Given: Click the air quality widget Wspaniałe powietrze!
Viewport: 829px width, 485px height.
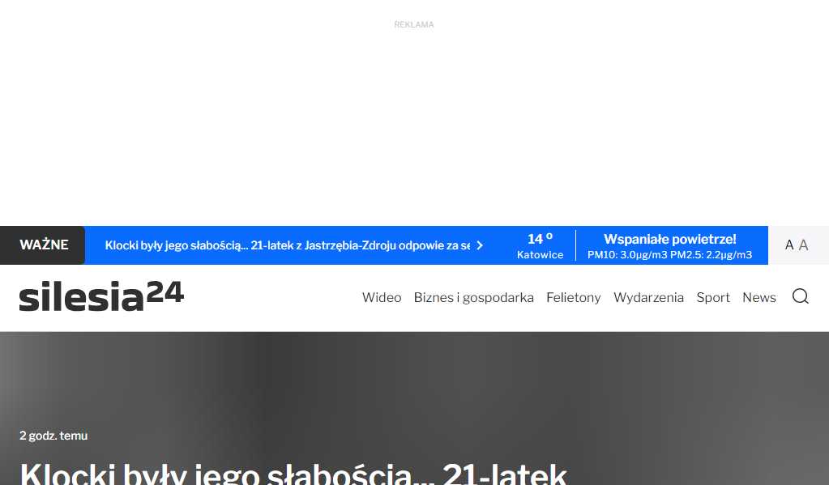Looking at the screenshot, I should [x=669, y=245].
